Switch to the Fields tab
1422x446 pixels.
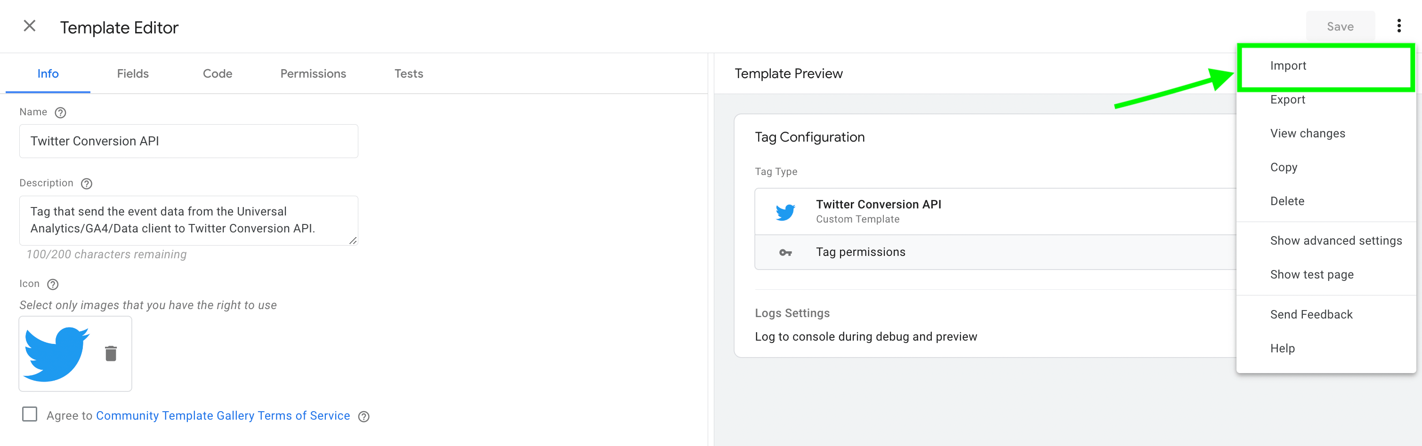[132, 73]
